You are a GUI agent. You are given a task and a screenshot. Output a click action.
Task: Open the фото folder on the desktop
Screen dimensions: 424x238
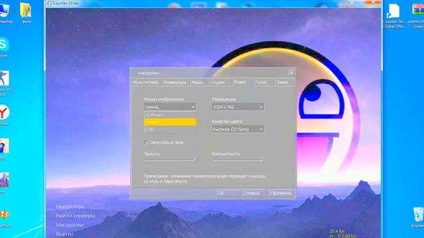[x=26, y=13]
